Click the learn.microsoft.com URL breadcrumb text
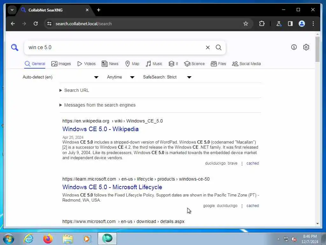The width and height of the screenshot is (326, 245). point(136,179)
